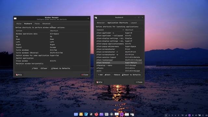Open Help in the Keyboard dialog
This screenshot has width=208, height=117.
99,82
